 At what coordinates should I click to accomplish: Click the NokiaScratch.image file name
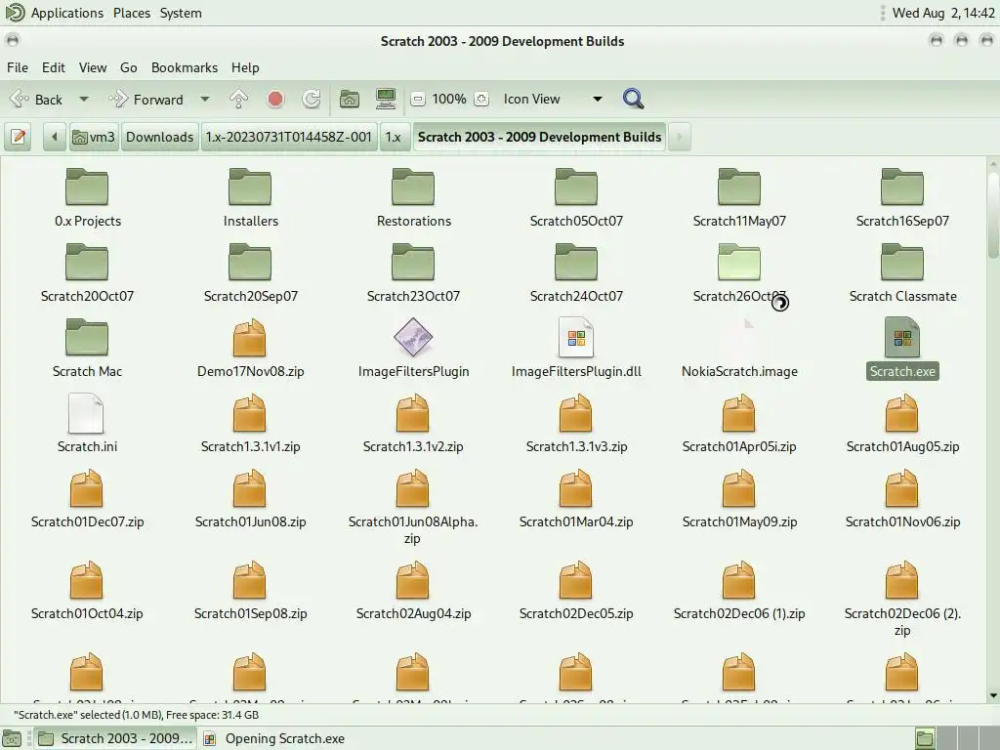pos(739,371)
